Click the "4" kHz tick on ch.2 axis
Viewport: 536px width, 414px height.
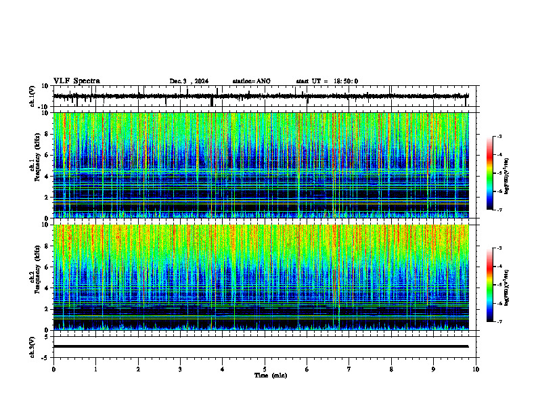point(47,288)
